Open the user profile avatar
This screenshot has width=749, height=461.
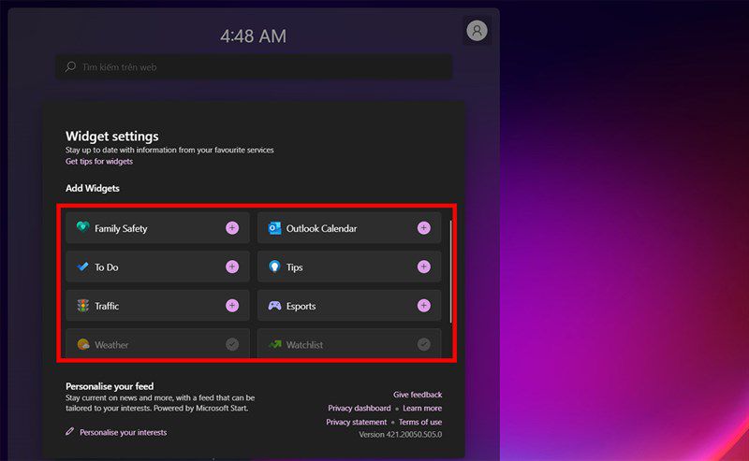click(x=477, y=31)
